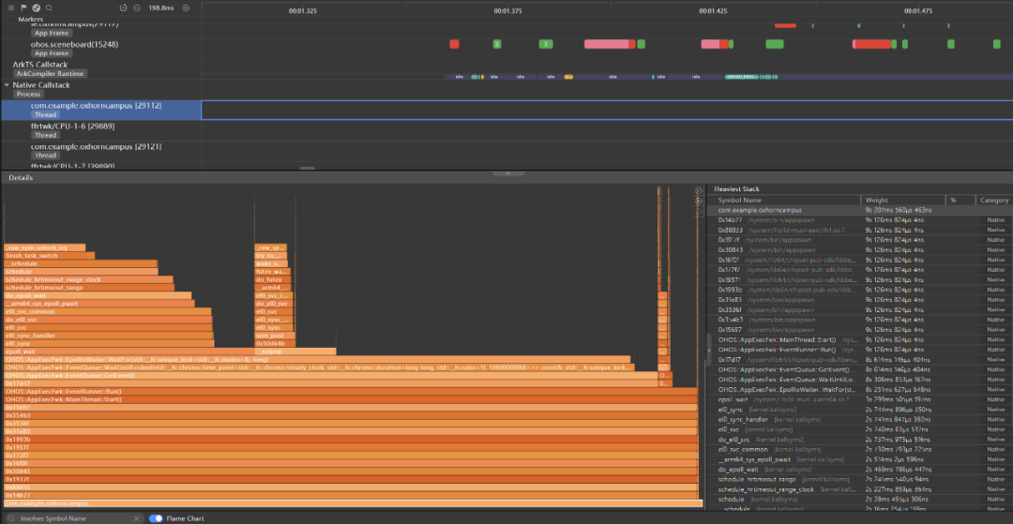Image resolution: width=1013 pixels, height=524 pixels.
Task: Select the EpollIoWaiter::WaitFor flame bar
Action: [x=317, y=359]
